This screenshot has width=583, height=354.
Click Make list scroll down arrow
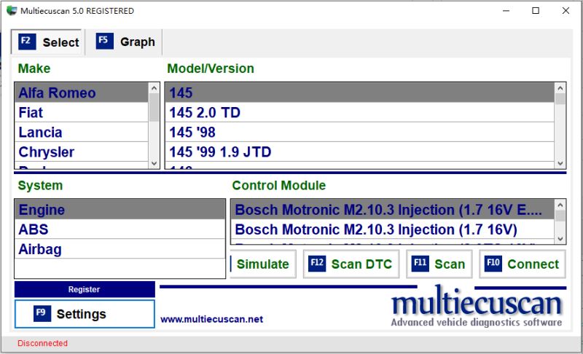154,163
